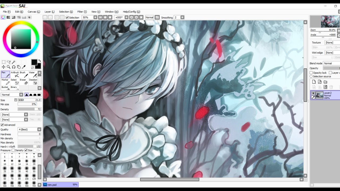Enable Pressure Density checkbox
The width and height of the screenshot is (340, 191).
[13, 150]
